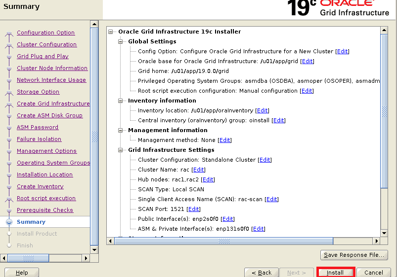
Task: Edit Root script execution configuration
Action: 307,91
